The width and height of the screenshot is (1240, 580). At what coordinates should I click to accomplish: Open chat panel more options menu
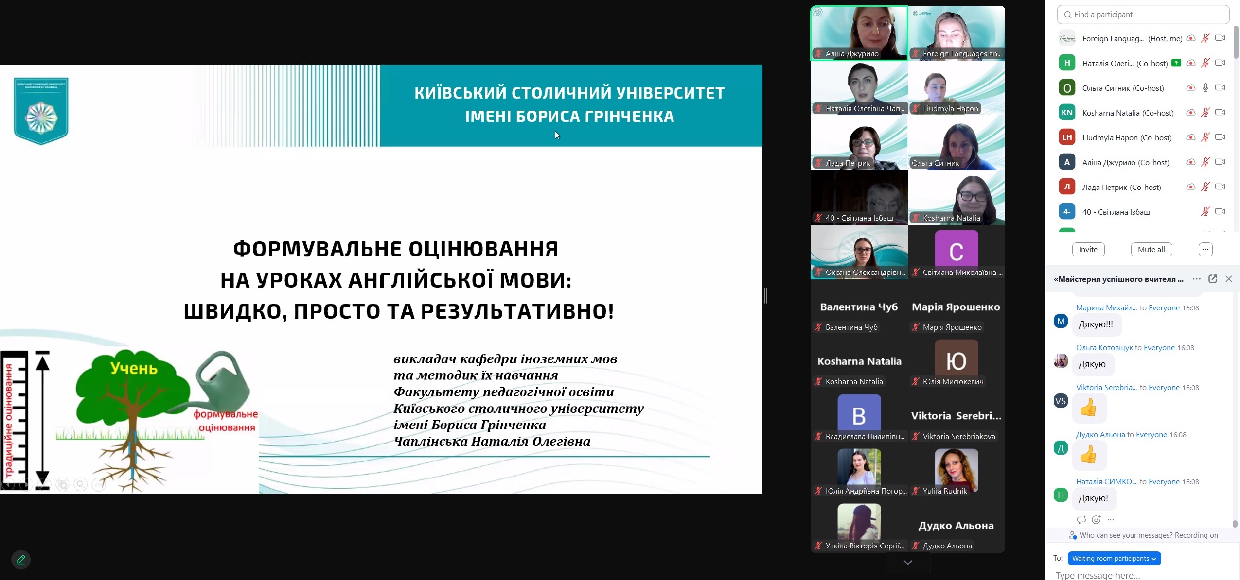1196,279
